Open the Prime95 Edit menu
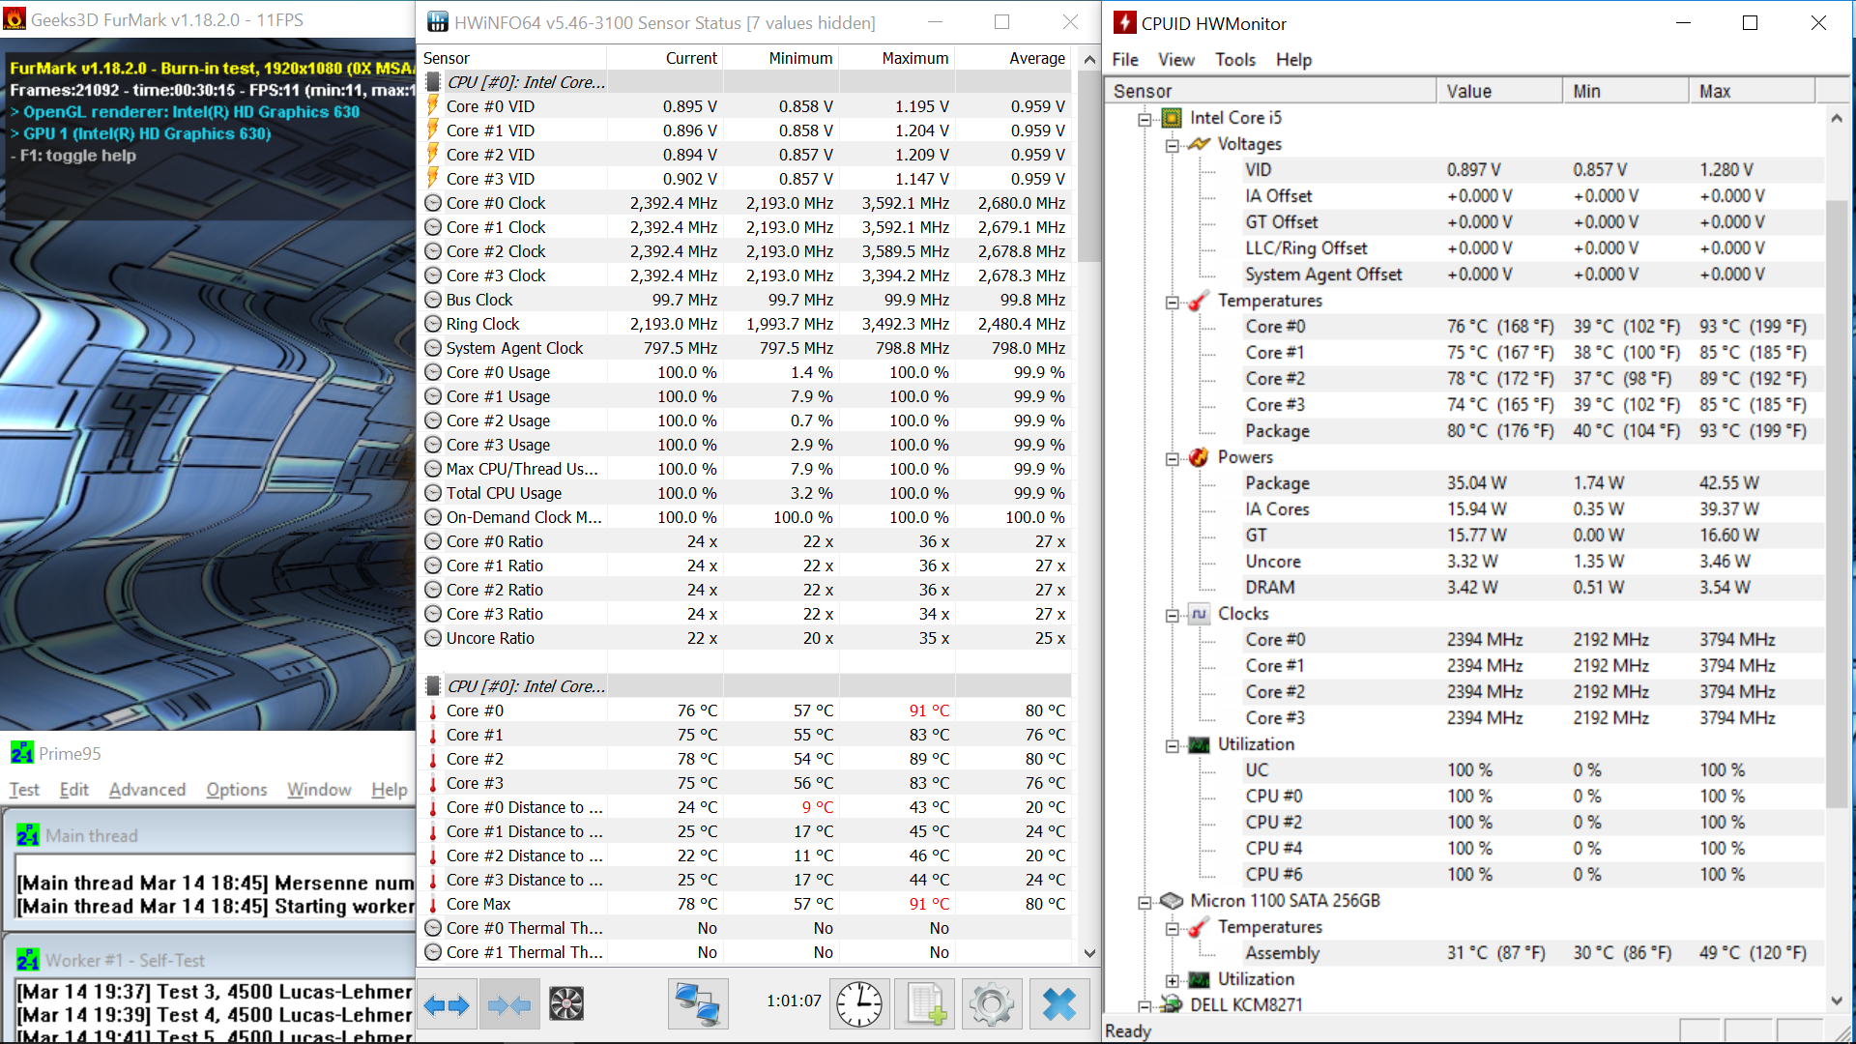 tap(73, 790)
